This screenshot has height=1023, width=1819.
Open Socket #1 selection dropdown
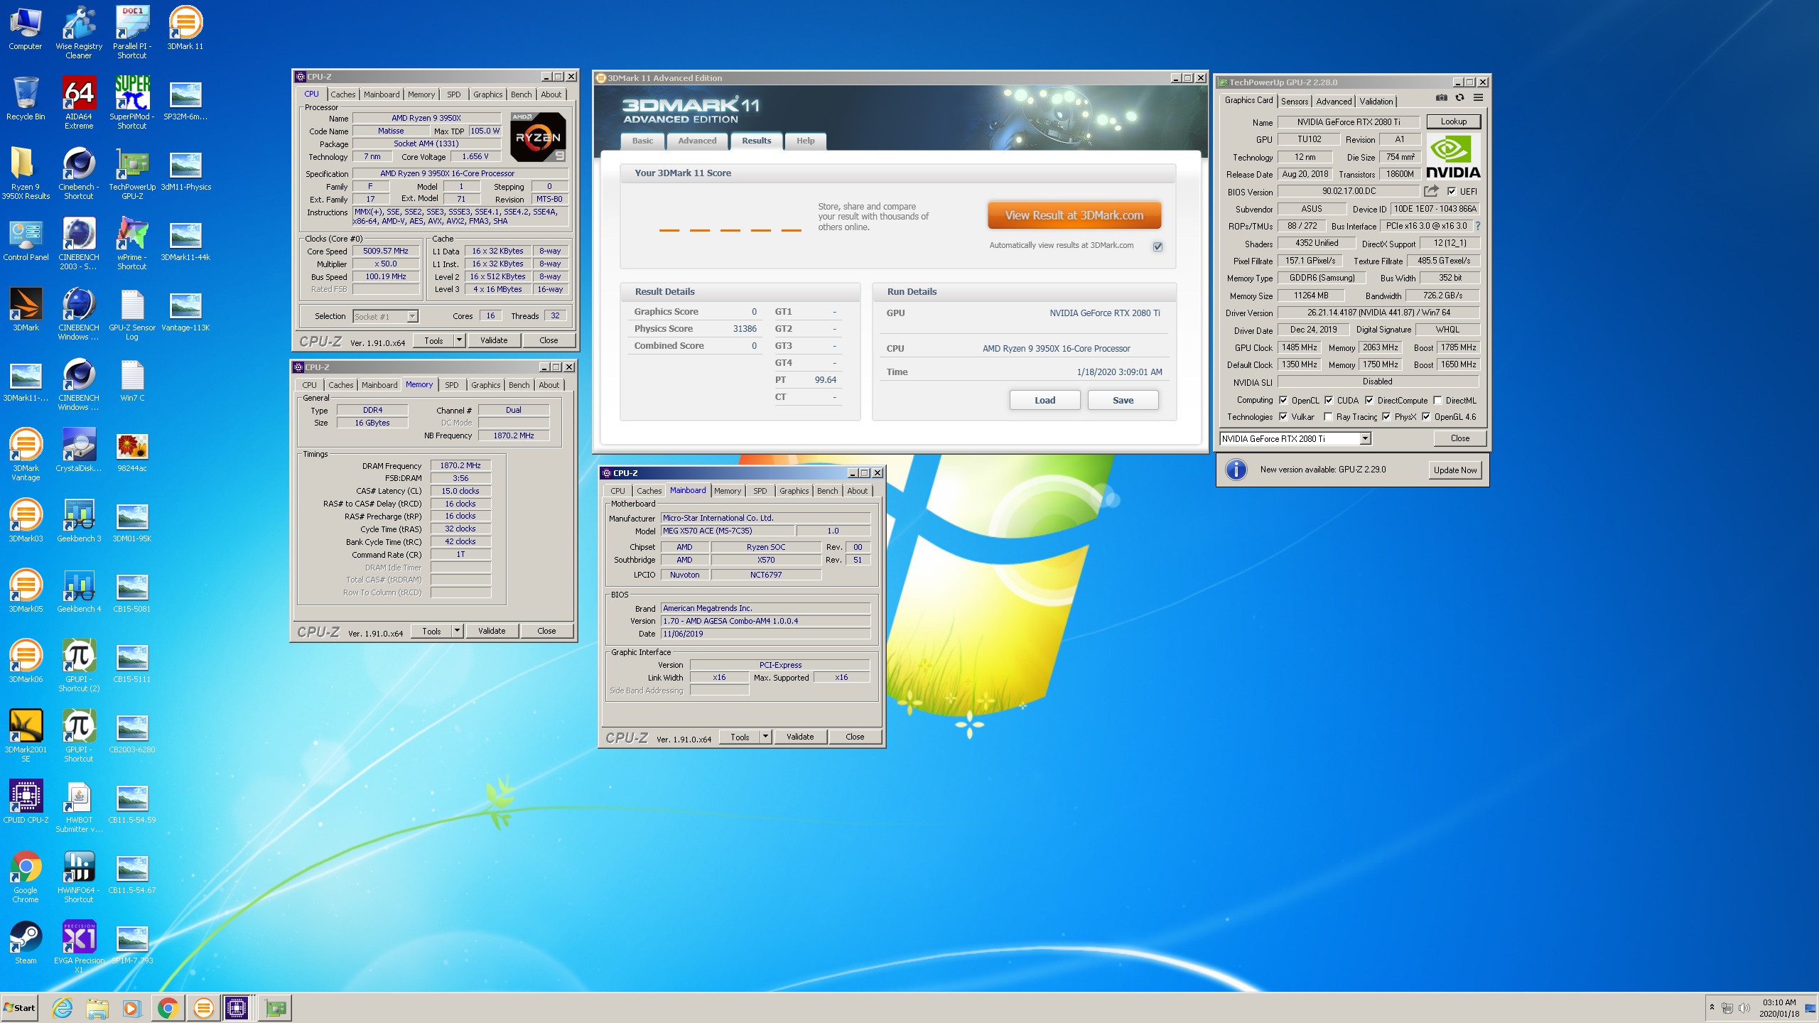(x=386, y=317)
